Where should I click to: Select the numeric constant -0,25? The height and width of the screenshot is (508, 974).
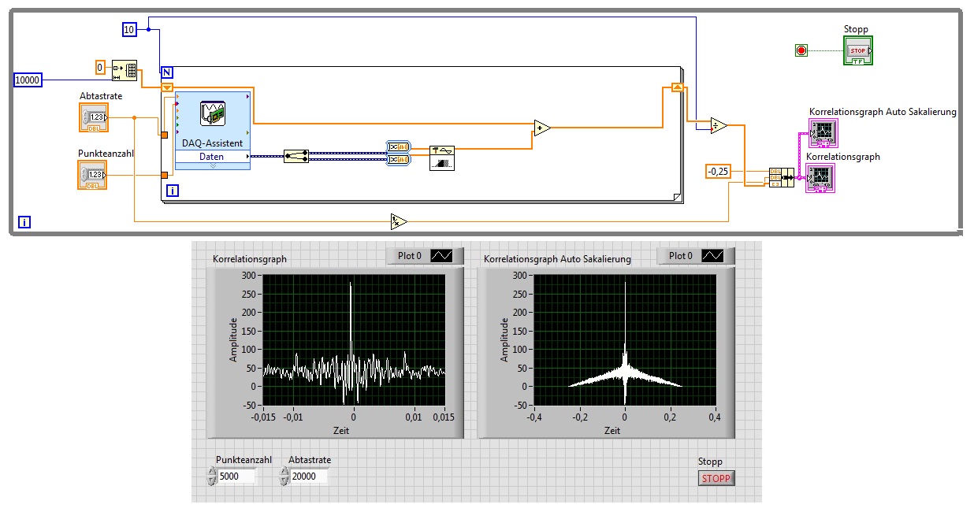click(718, 171)
